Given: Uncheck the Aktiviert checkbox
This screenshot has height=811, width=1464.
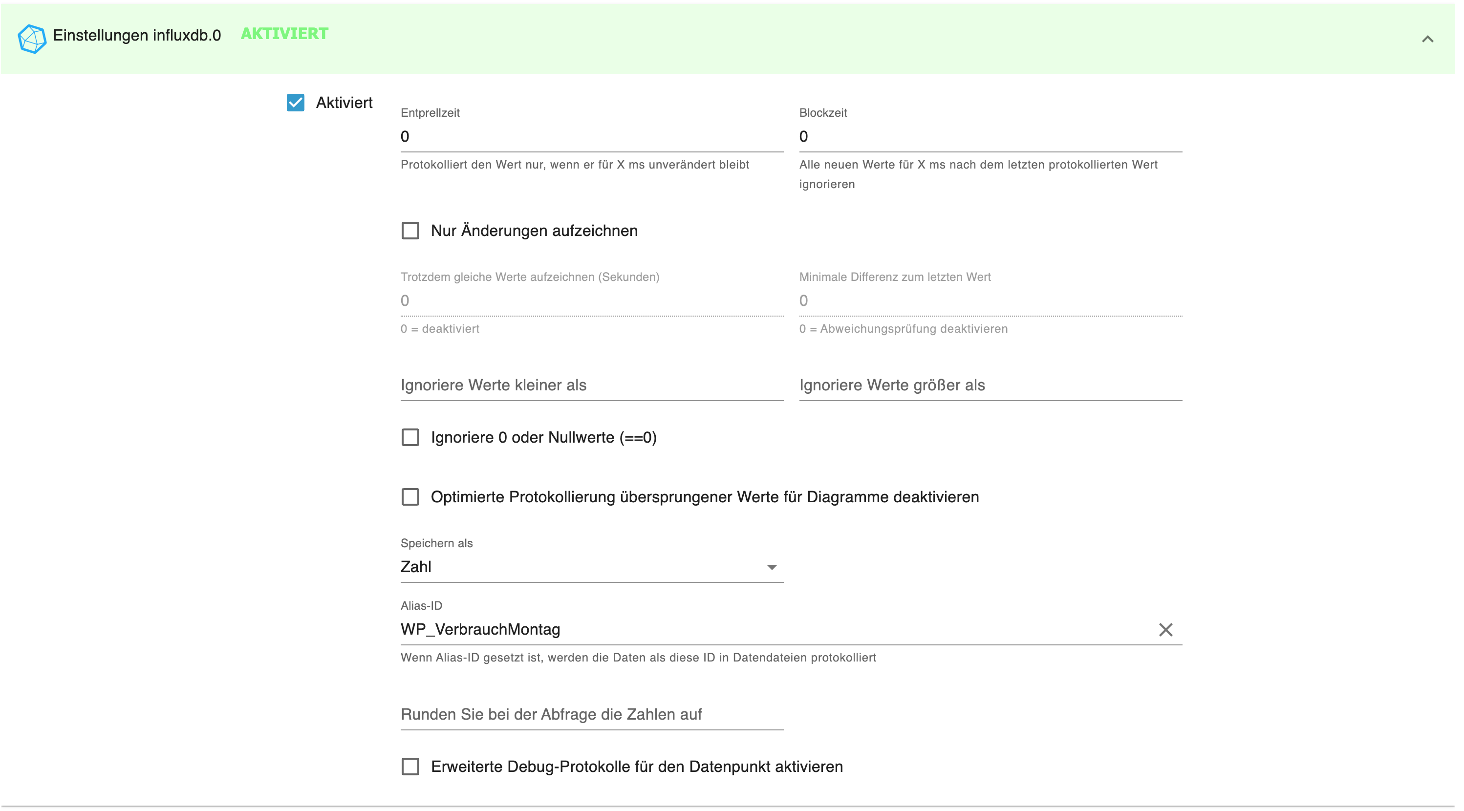Looking at the screenshot, I should pos(296,103).
